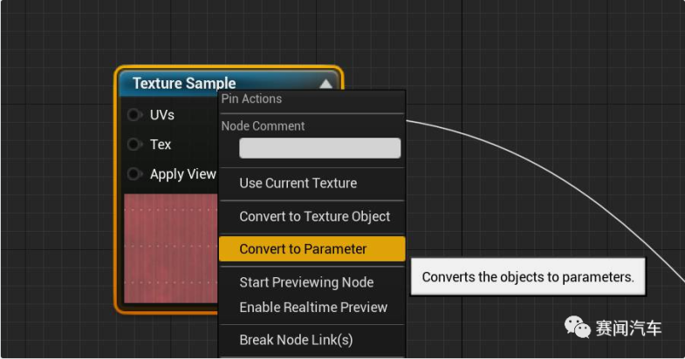Collapse the Texture Sample node with arrow
Viewport: 685px width, 359px height.
pyautogui.click(x=325, y=84)
